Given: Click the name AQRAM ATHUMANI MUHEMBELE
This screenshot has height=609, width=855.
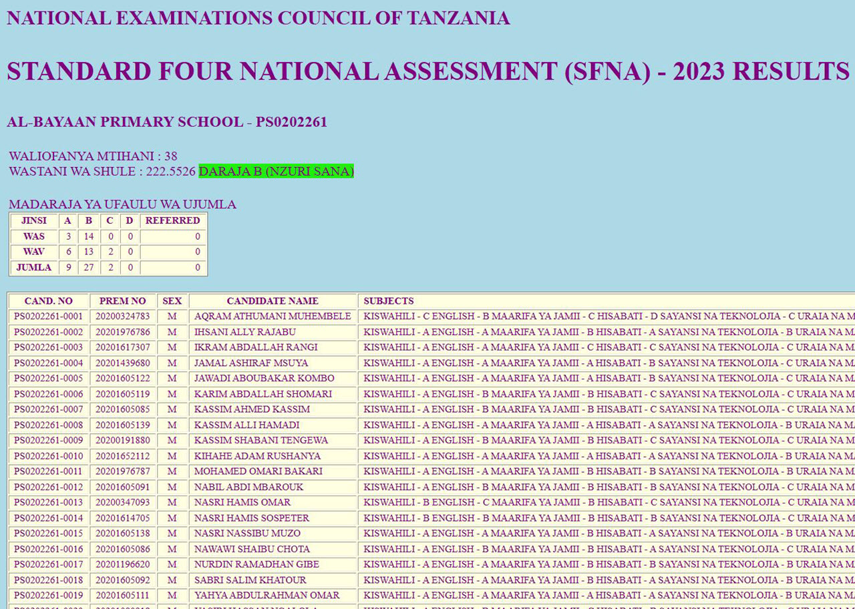Looking at the screenshot, I should coord(273,317).
